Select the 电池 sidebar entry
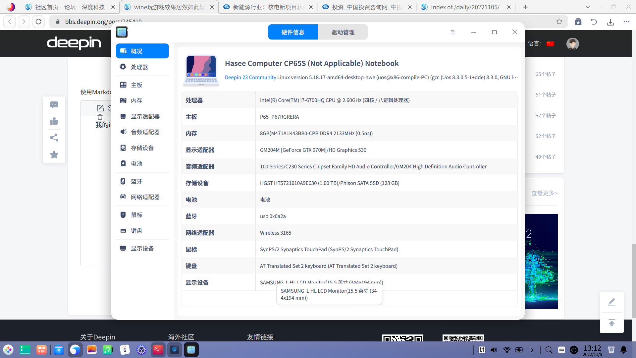This screenshot has width=636, height=358. pyautogui.click(x=136, y=163)
